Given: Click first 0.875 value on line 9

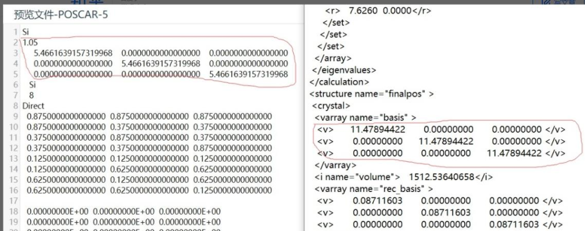Looking at the screenshot, I should click(67, 116).
